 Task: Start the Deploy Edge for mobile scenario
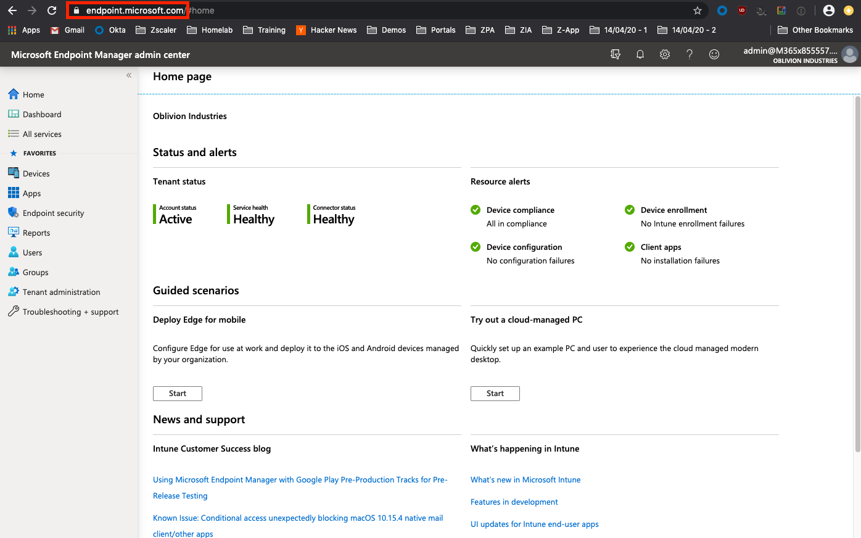pyautogui.click(x=178, y=394)
